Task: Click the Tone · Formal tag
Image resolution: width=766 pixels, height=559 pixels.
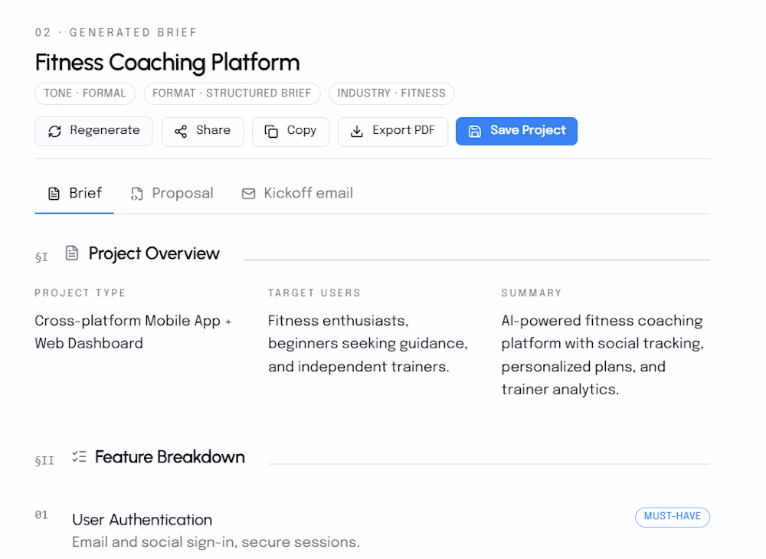Action: coord(85,93)
